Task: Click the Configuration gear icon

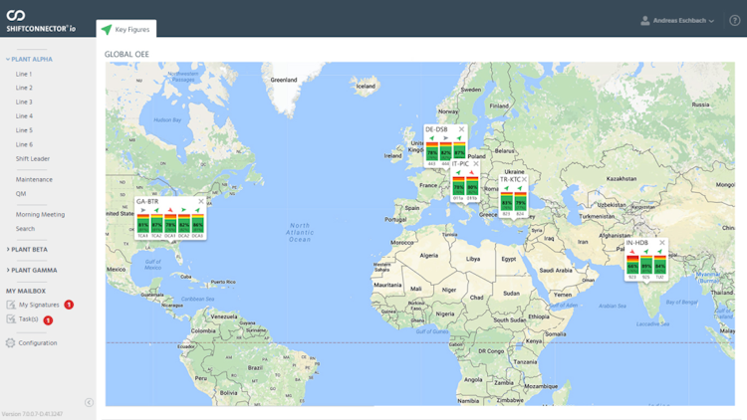Action: pos(11,342)
